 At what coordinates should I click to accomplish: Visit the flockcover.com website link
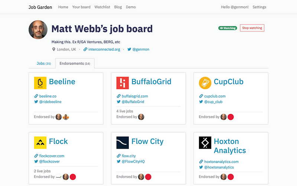click(52, 156)
